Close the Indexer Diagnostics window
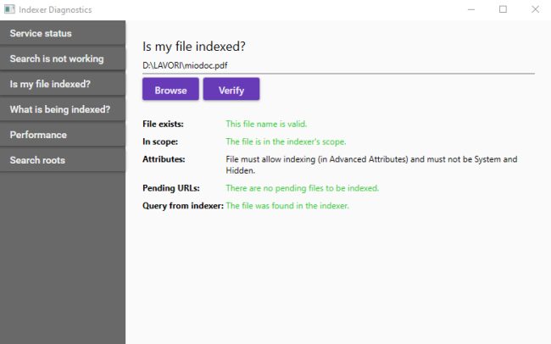The height and width of the screenshot is (344, 551). [x=534, y=9]
